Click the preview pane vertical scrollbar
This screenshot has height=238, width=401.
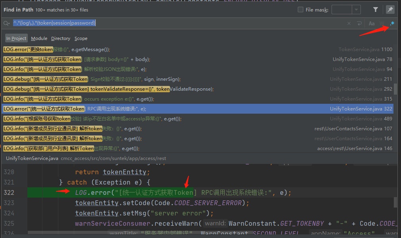[395, 202]
